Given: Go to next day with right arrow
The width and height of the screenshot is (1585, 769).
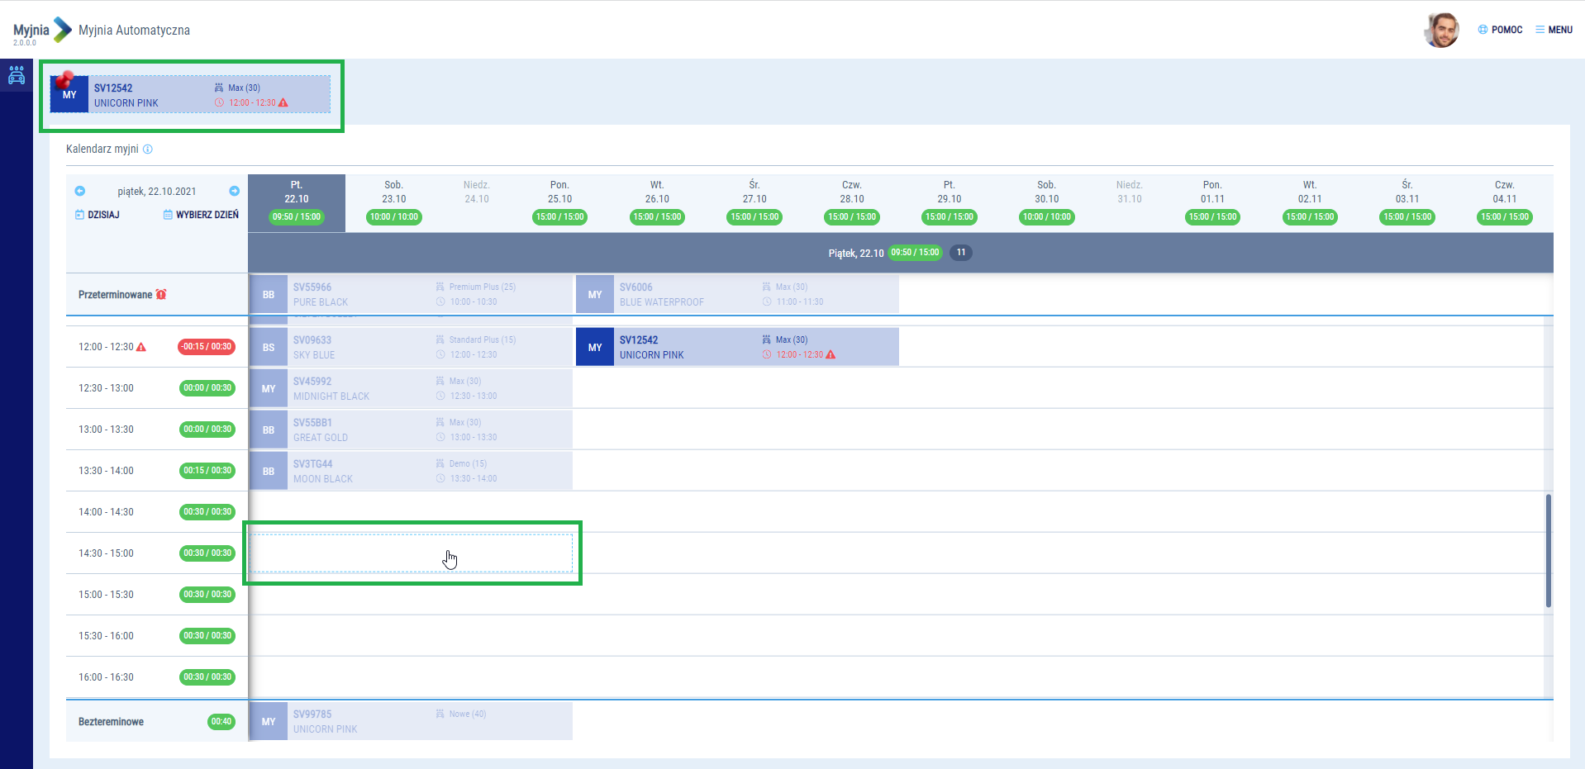Looking at the screenshot, I should [235, 191].
